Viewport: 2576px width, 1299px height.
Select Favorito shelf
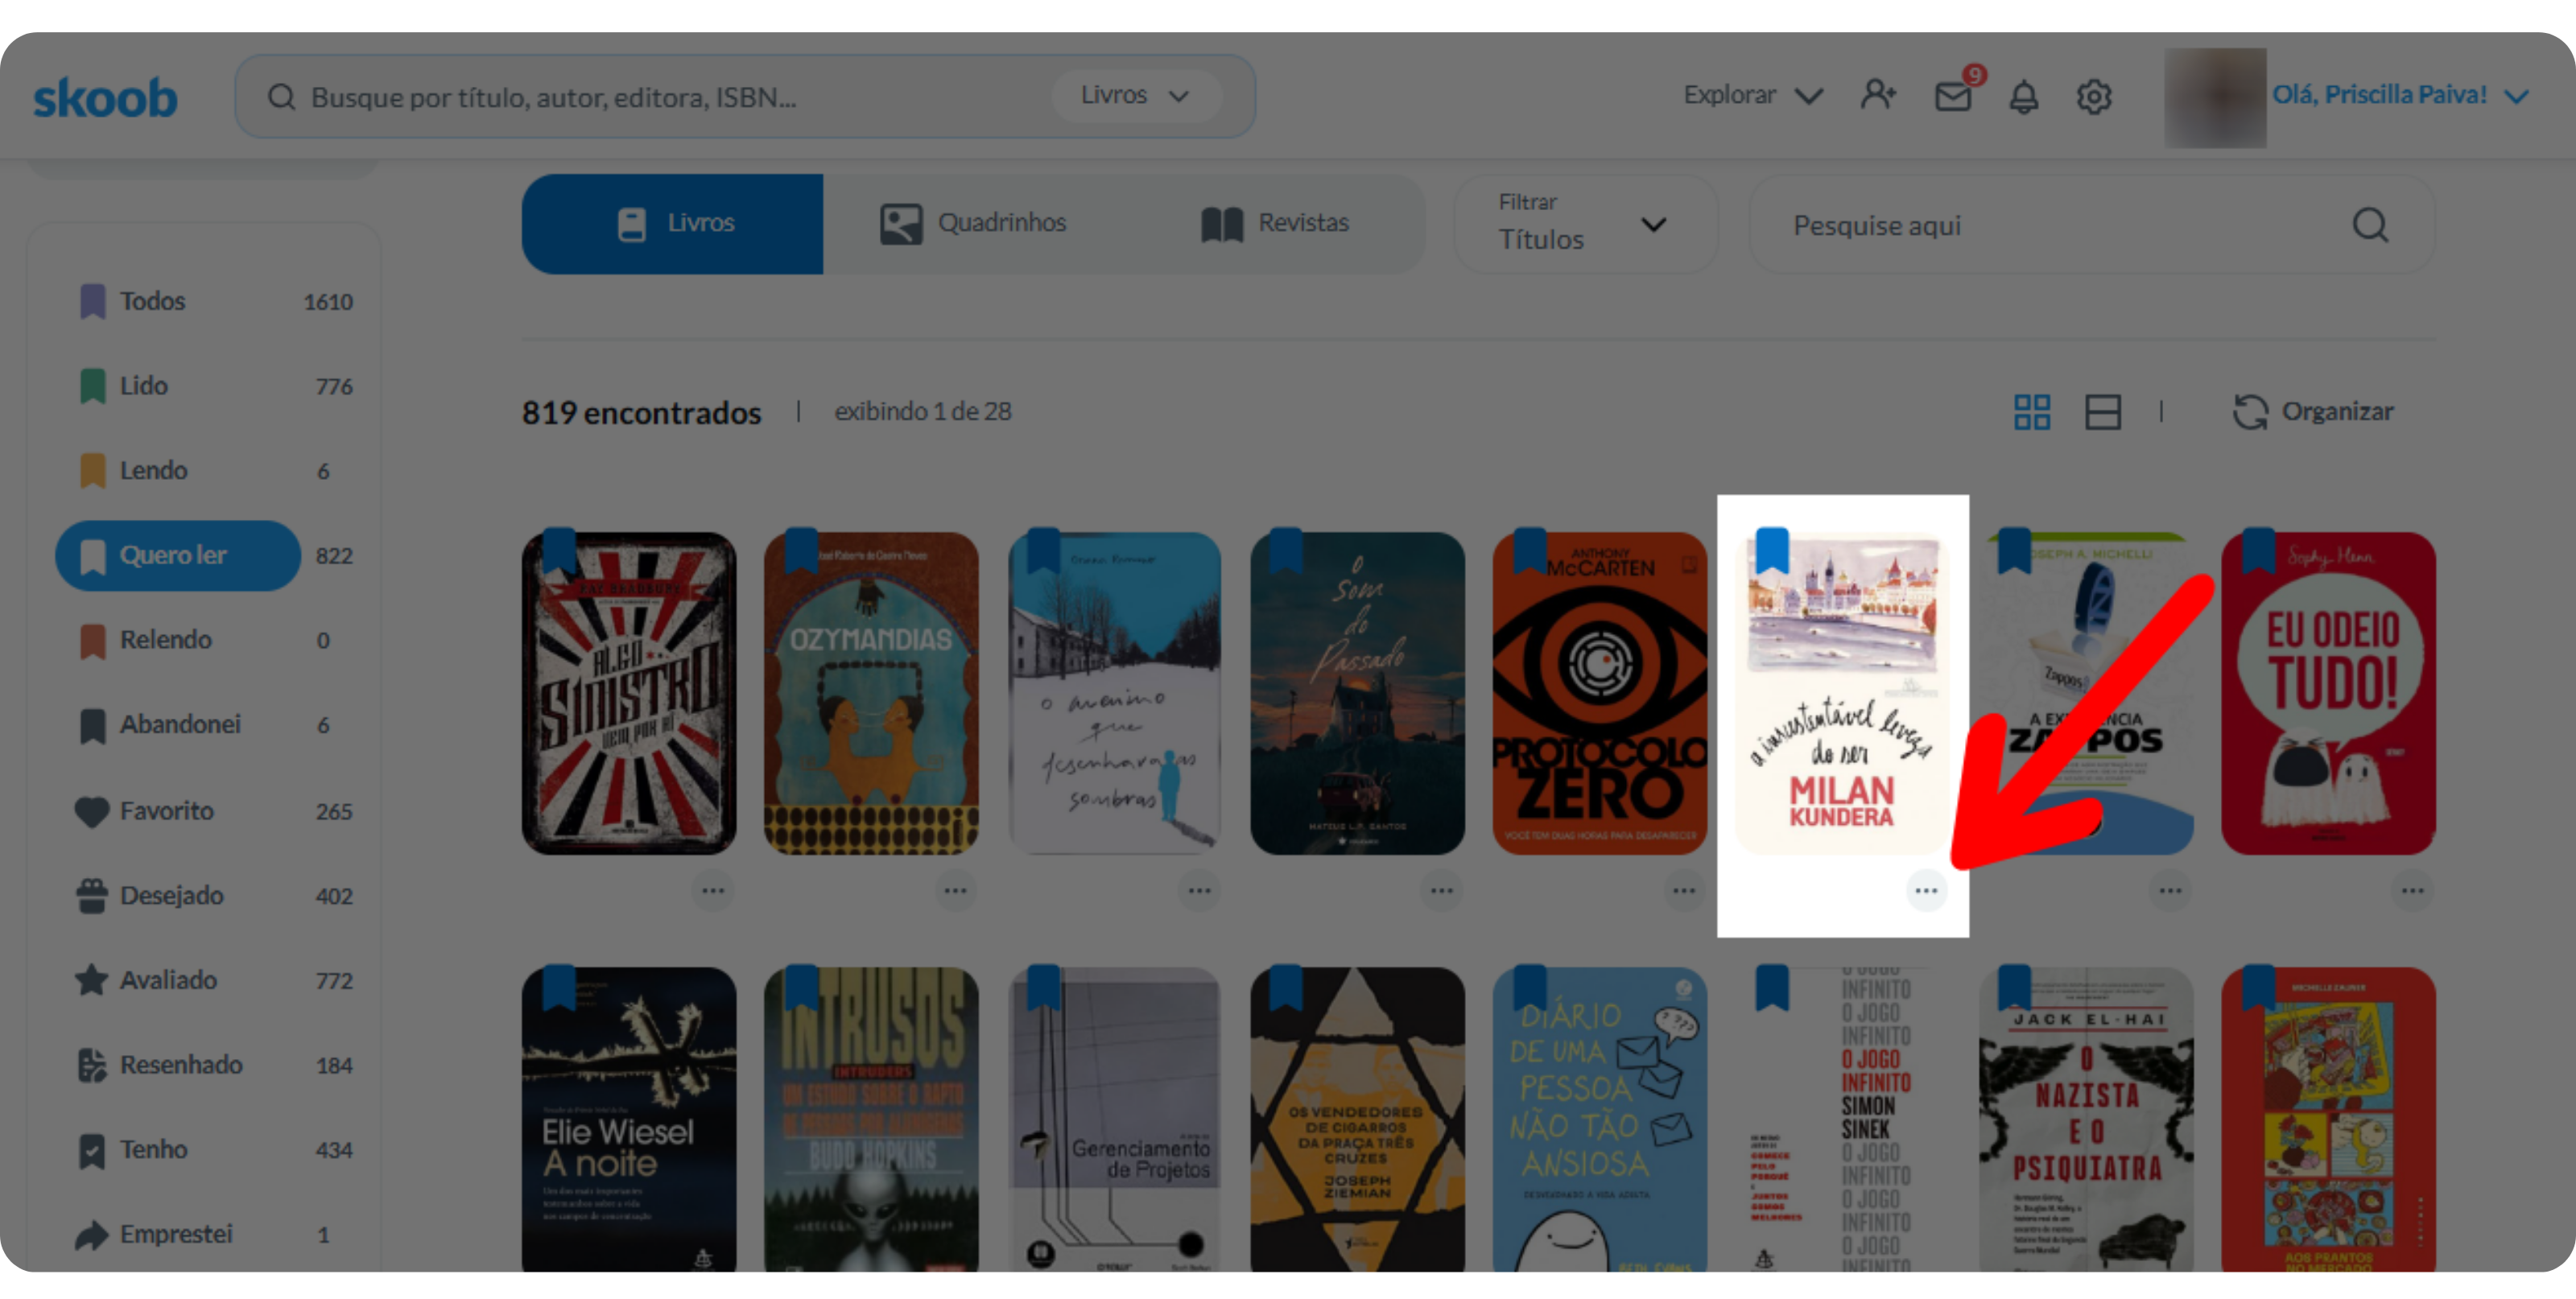215,811
